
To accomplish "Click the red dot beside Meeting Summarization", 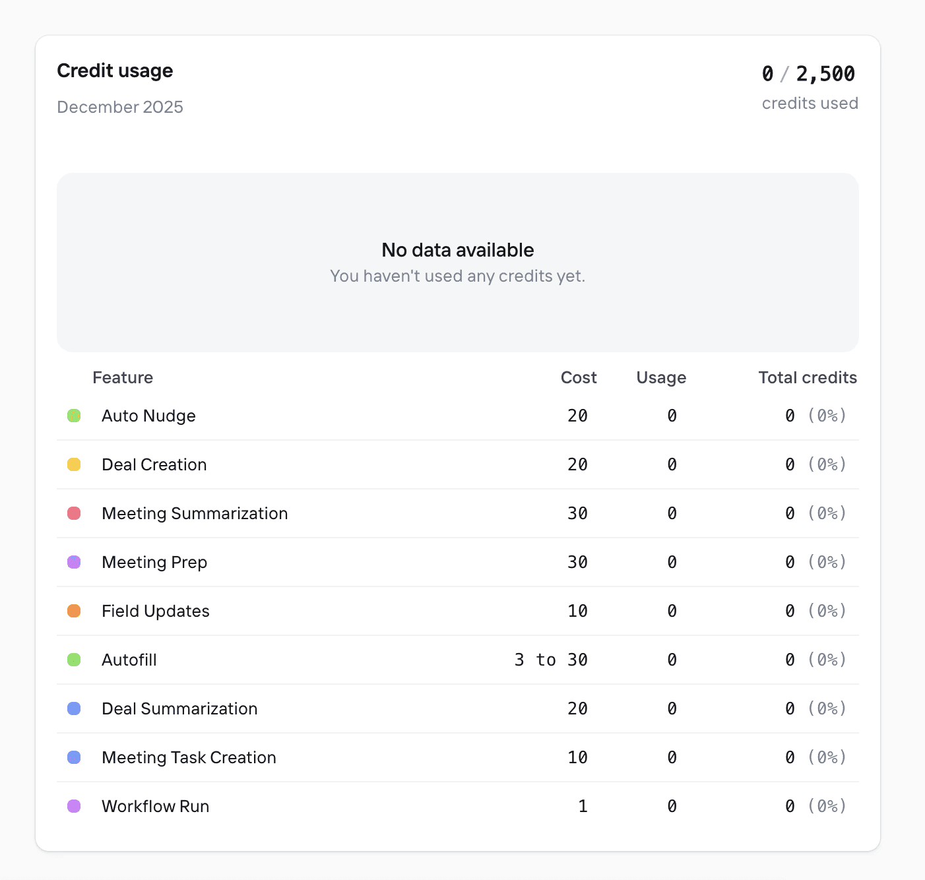I will click(x=74, y=513).
